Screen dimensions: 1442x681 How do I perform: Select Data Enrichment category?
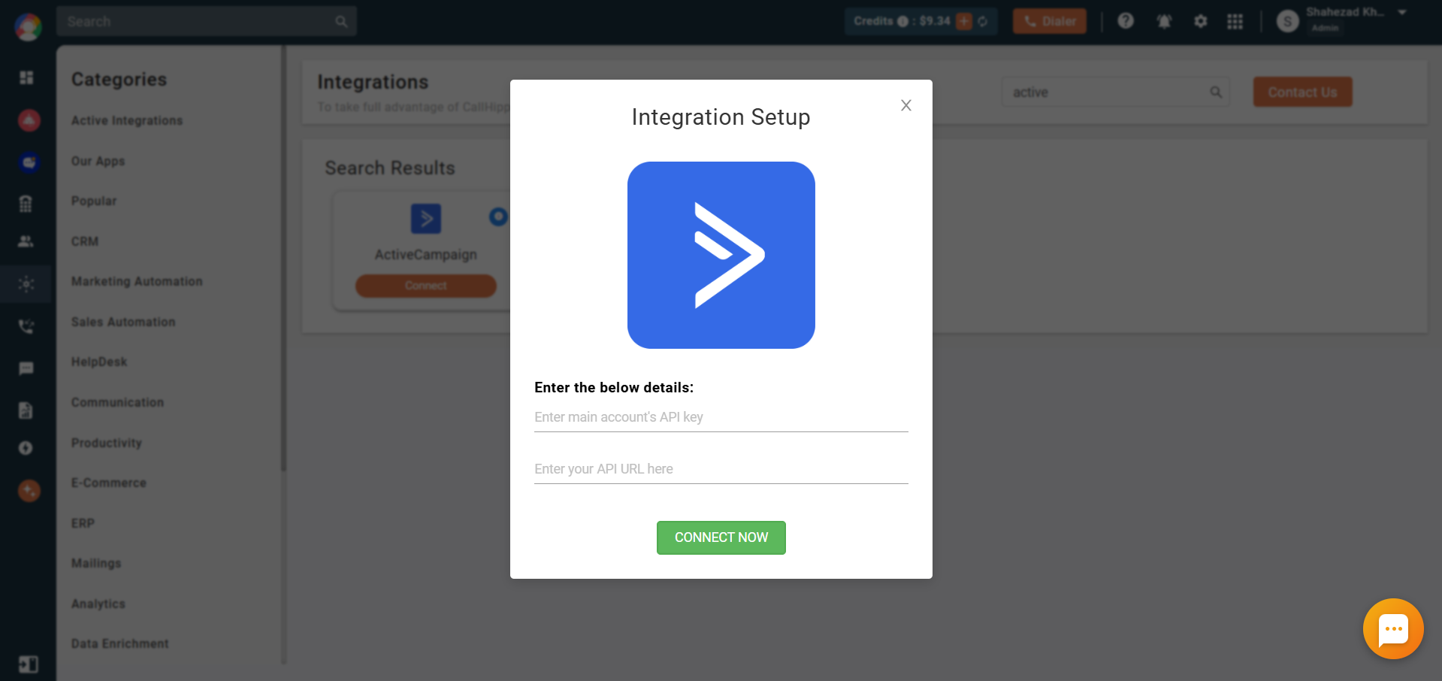pyautogui.click(x=120, y=643)
